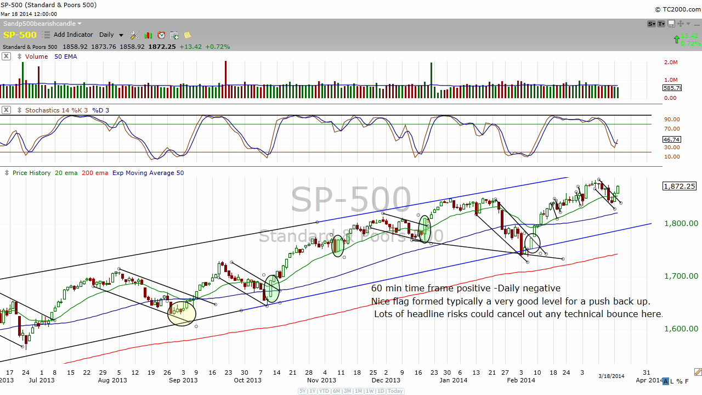Close the Volume indicator pane
This screenshot has width=702, height=395.
[6, 57]
